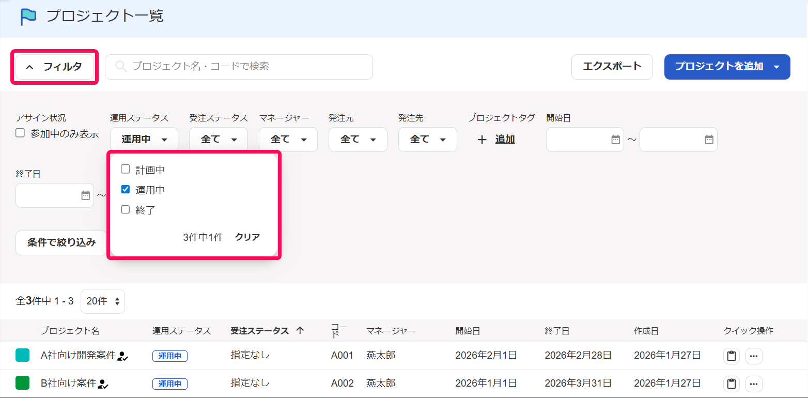Click 2026年3月31日 end date cell
This screenshot has height=398, width=808.
click(x=578, y=384)
